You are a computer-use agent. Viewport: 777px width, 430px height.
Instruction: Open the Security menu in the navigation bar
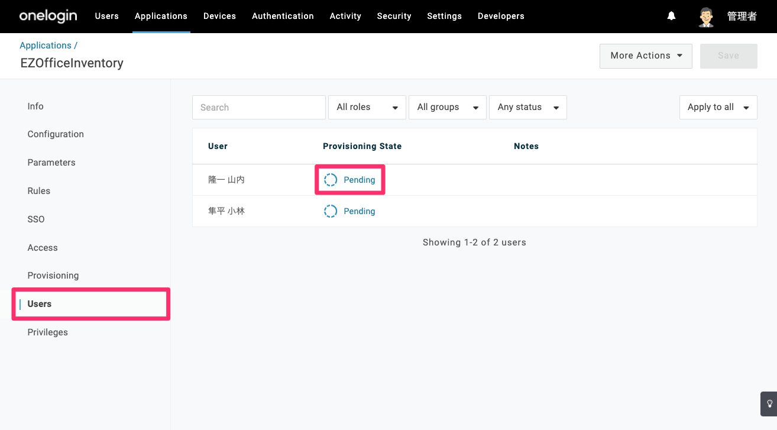[x=394, y=16]
